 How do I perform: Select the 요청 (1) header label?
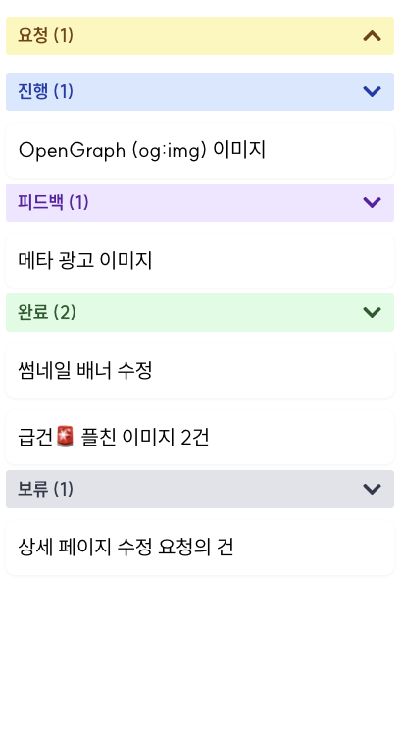(x=45, y=35)
